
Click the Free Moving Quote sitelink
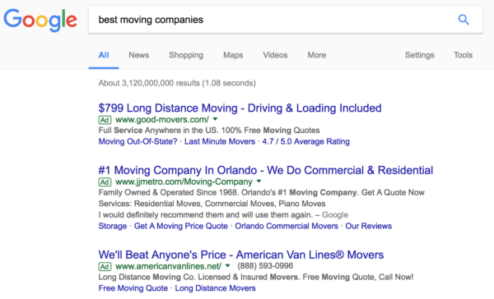pyautogui.click(x=133, y=288)
